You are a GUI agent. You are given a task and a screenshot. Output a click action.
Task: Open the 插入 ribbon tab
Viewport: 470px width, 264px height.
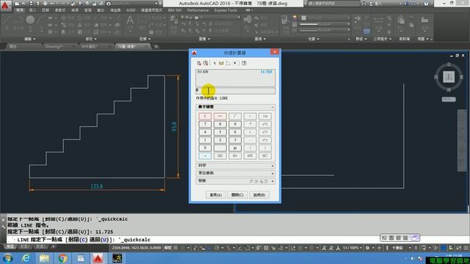(32, 10)
